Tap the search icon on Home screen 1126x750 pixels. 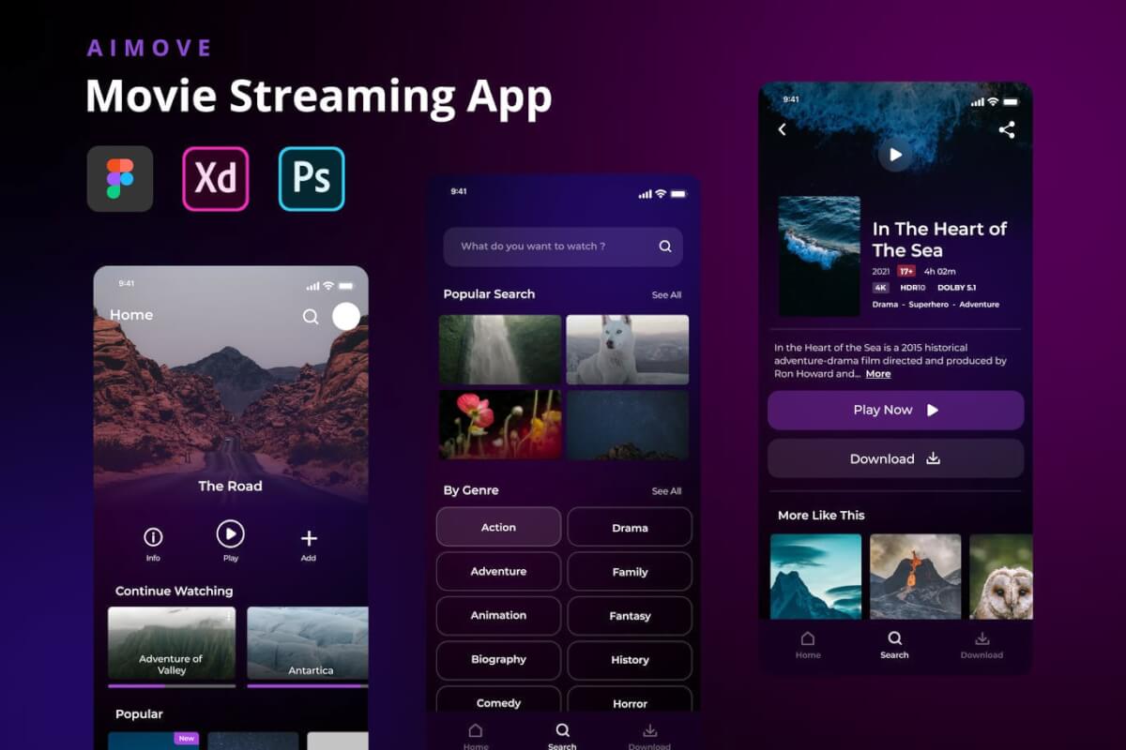(x=311, y=317)
